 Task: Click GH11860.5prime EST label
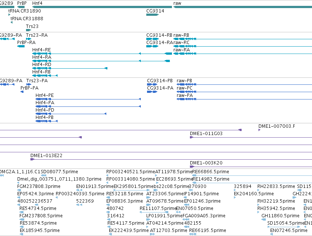click(x=280, y=216)
